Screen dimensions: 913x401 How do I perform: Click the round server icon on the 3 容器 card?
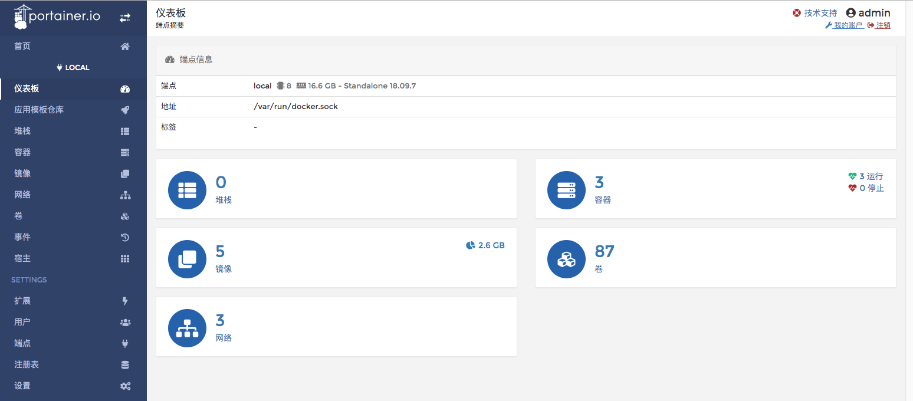click(x=566, y=190)
